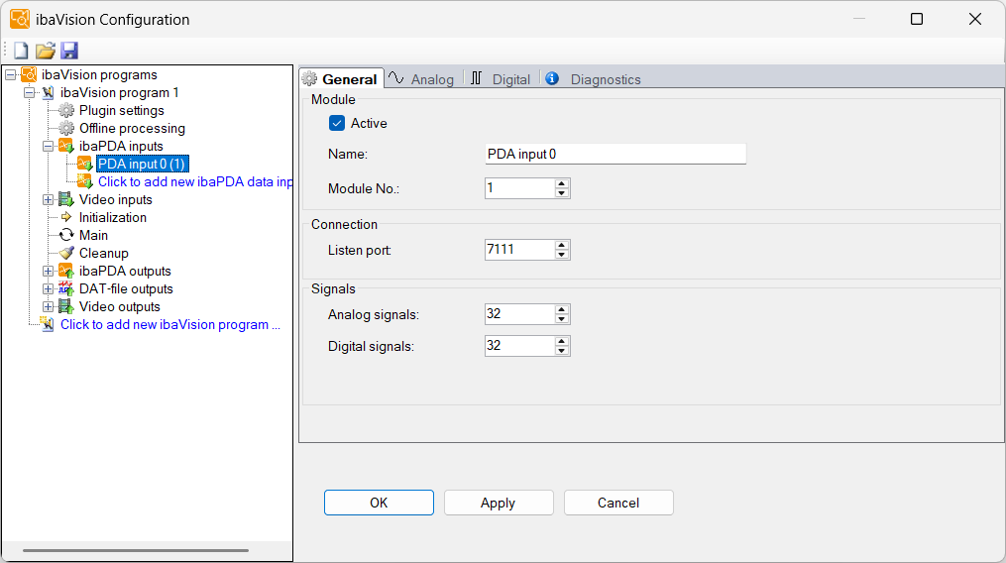Click the Save disk toolbar icon

[69, 51]
